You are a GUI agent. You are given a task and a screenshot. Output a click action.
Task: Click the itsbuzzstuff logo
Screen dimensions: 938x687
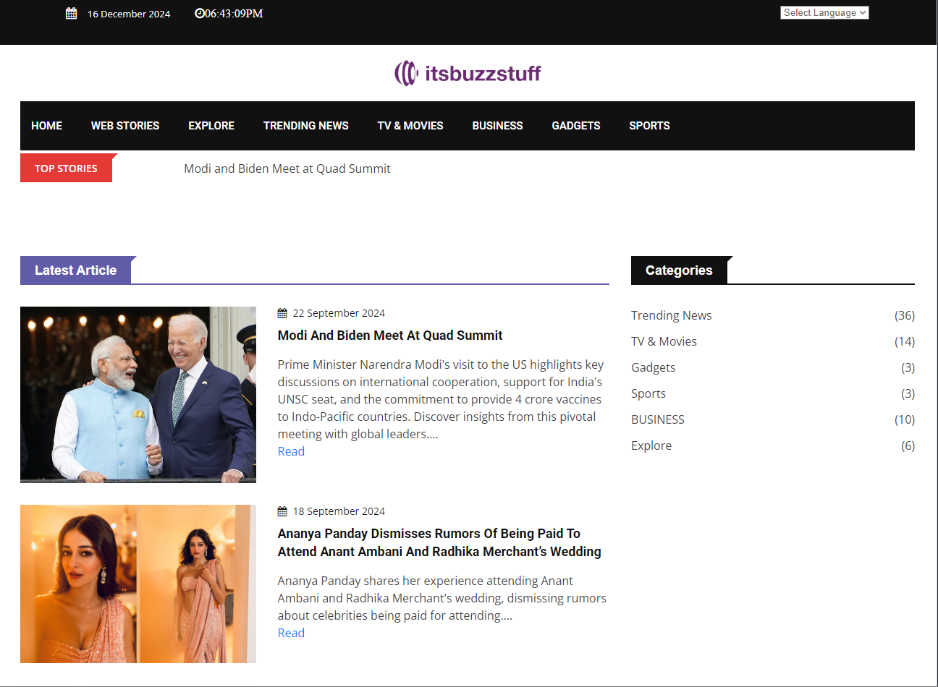(x=468, y=73)
